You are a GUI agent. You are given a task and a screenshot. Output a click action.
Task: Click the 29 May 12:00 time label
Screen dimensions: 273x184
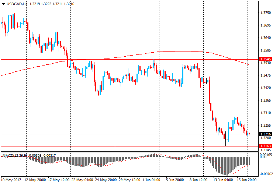(x=129, y=180)
